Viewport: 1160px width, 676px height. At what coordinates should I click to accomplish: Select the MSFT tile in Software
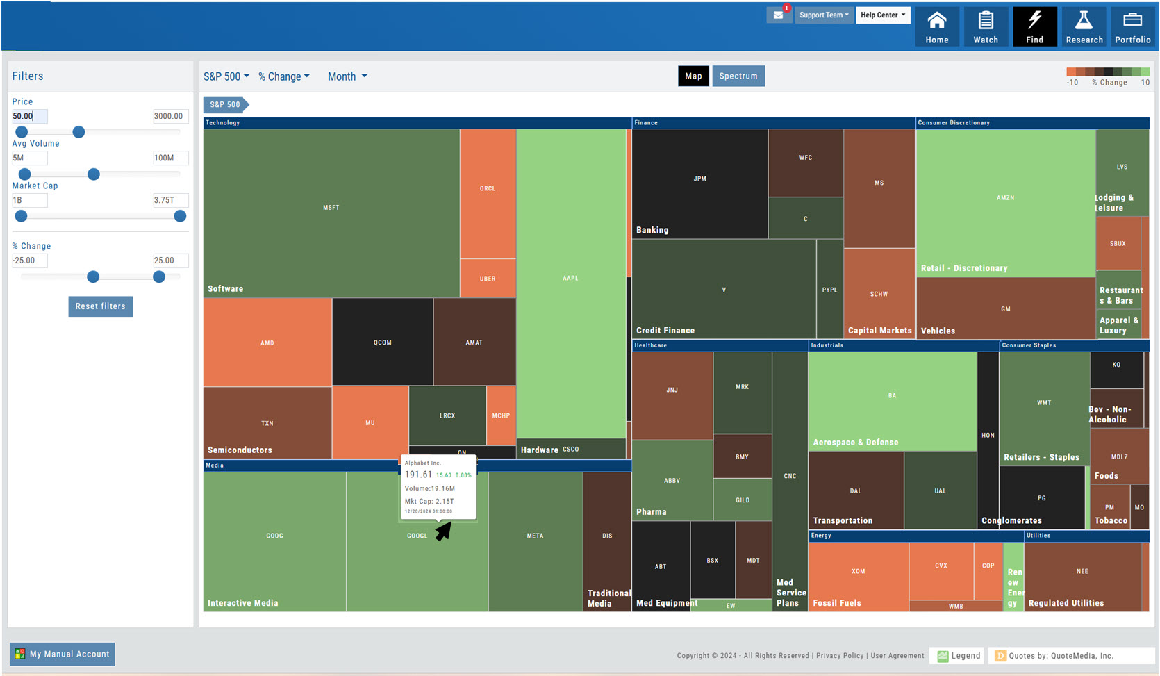[331, 213]
